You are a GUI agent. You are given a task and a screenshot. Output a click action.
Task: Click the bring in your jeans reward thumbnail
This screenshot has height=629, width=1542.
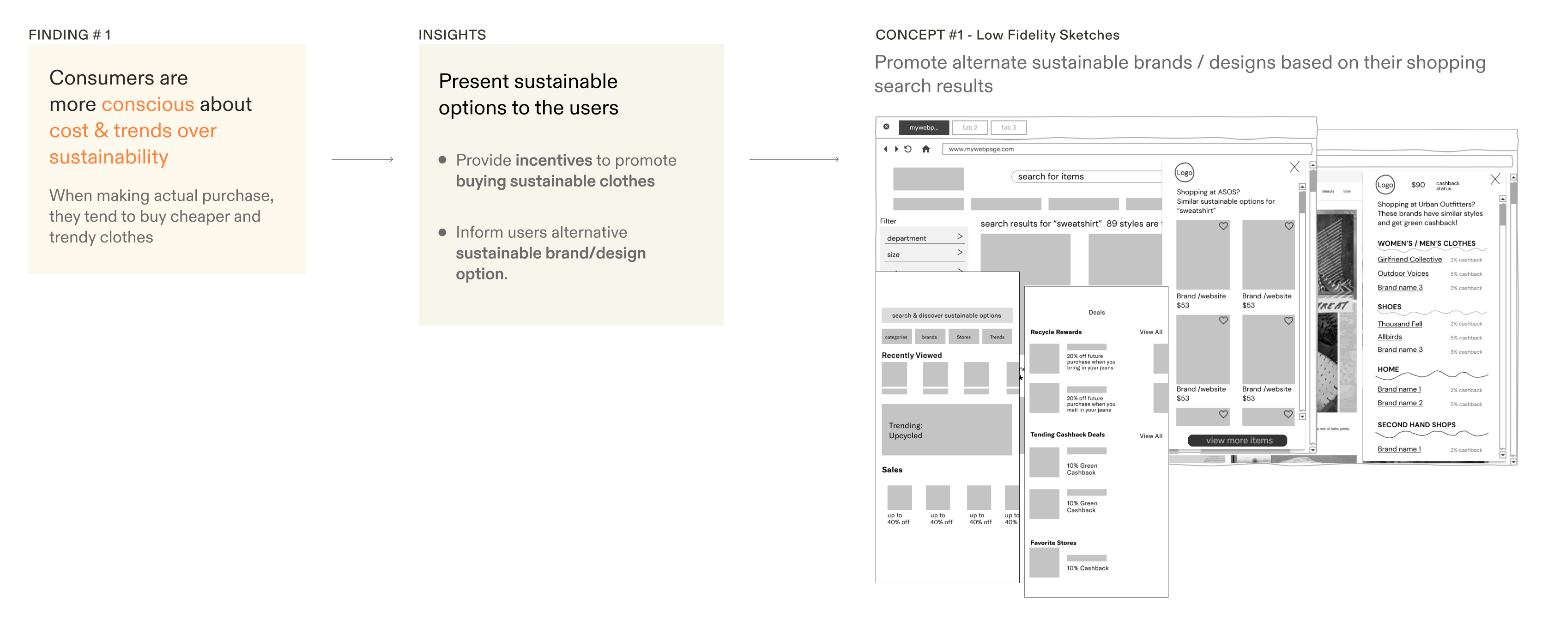1044,358
